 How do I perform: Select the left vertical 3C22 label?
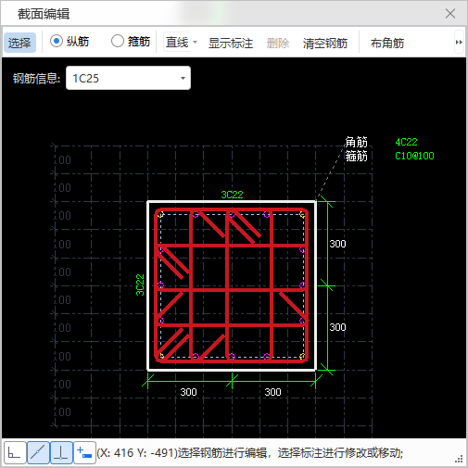pos(140,285)
